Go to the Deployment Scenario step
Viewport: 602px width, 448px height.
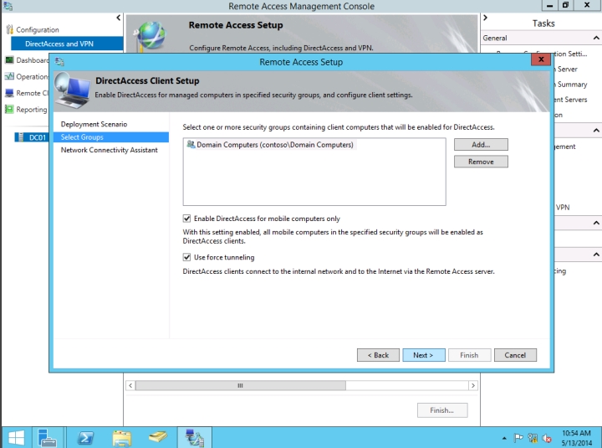94,124
